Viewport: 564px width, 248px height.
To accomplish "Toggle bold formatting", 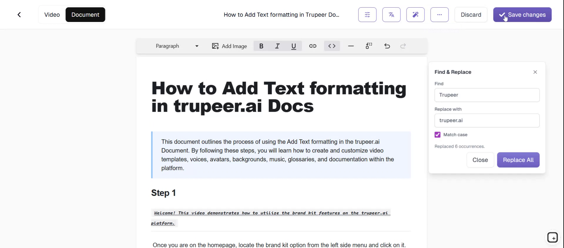I will 261,46.
